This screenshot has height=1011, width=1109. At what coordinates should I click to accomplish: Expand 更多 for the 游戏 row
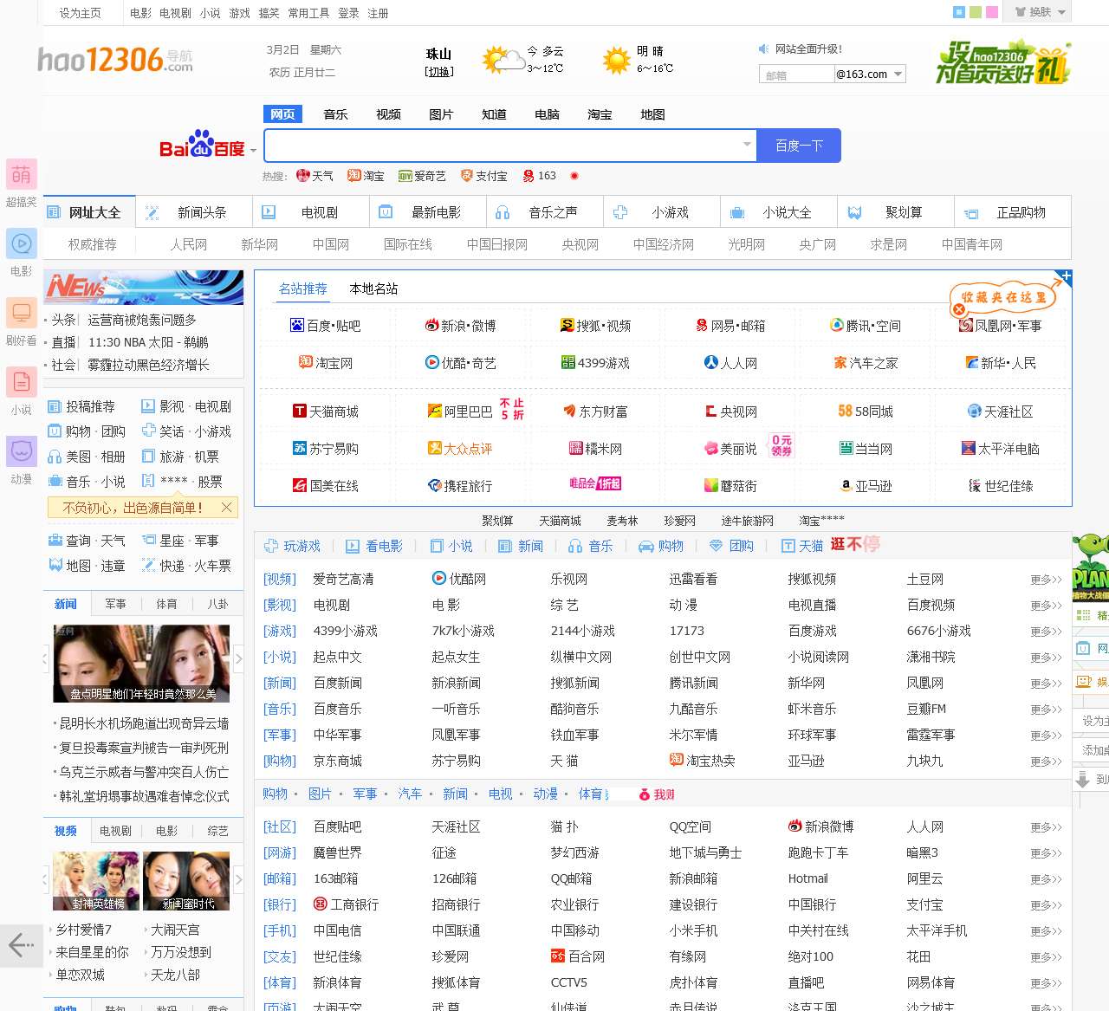(1046, 632)
